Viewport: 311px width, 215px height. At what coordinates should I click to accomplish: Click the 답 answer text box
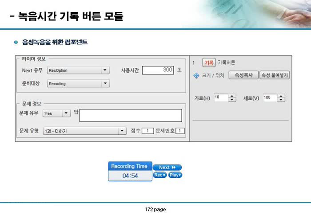(131, 115)
